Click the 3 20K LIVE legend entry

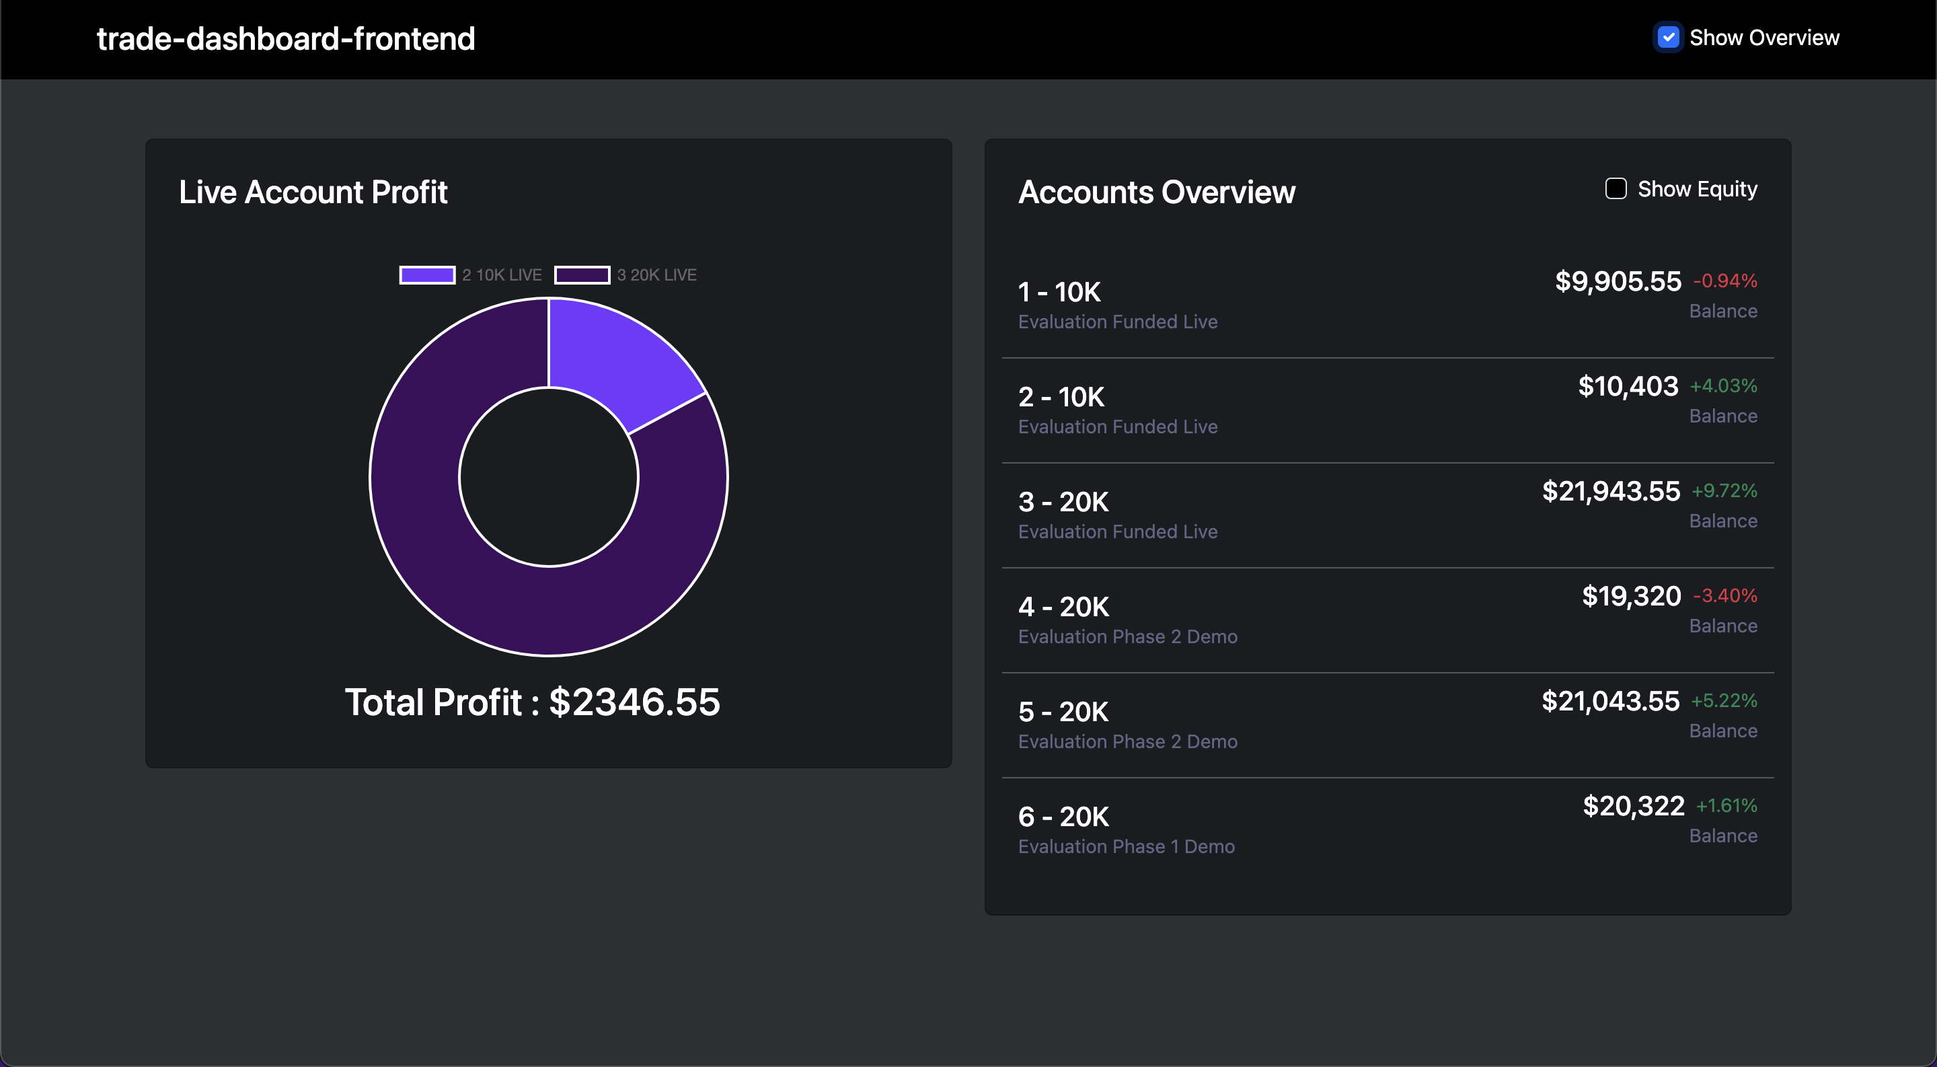coord(657,274)
